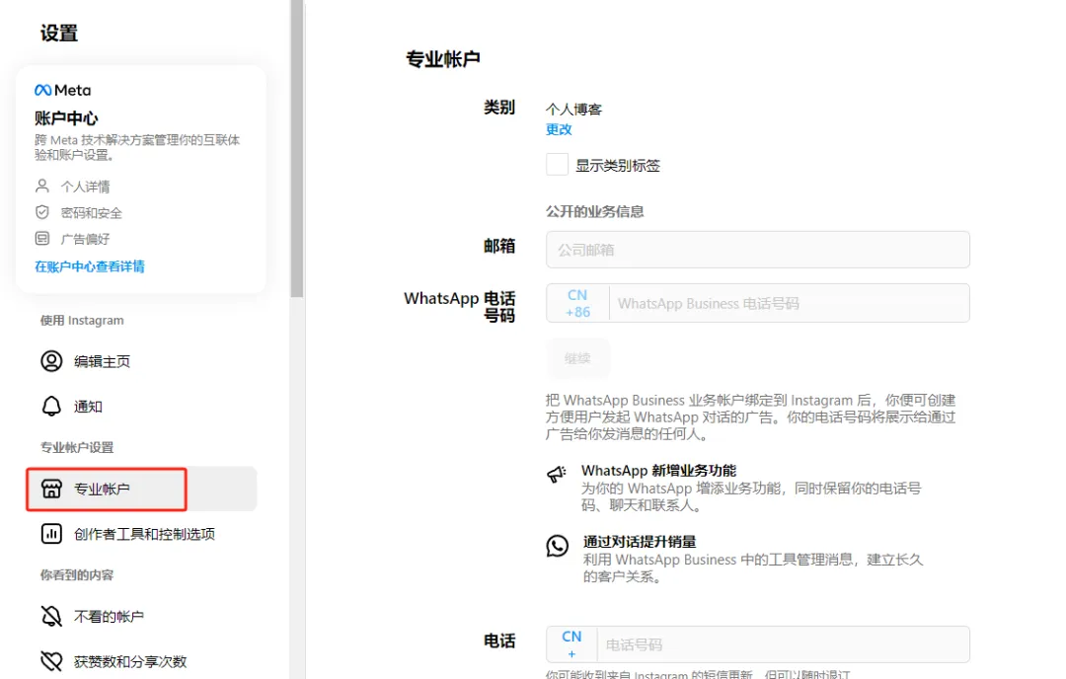Click the 专业帐户 page heading

click(x=442, y=59)
